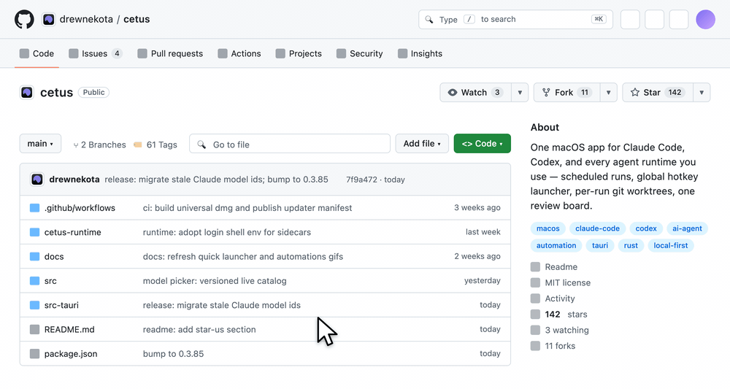Open the Add file dropdown
This screenshot has height=389, width=730.
click(x=422, y=144)
